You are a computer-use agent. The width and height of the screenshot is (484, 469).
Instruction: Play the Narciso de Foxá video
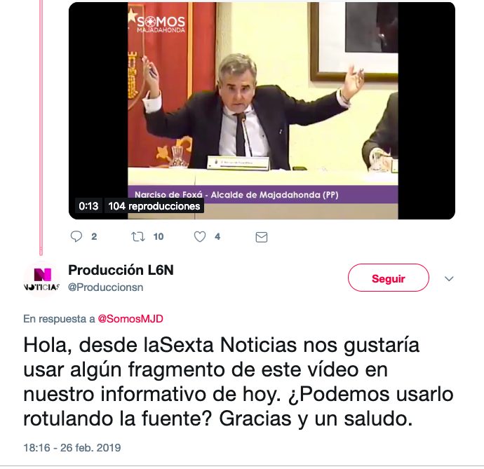[x=262, y=111]
